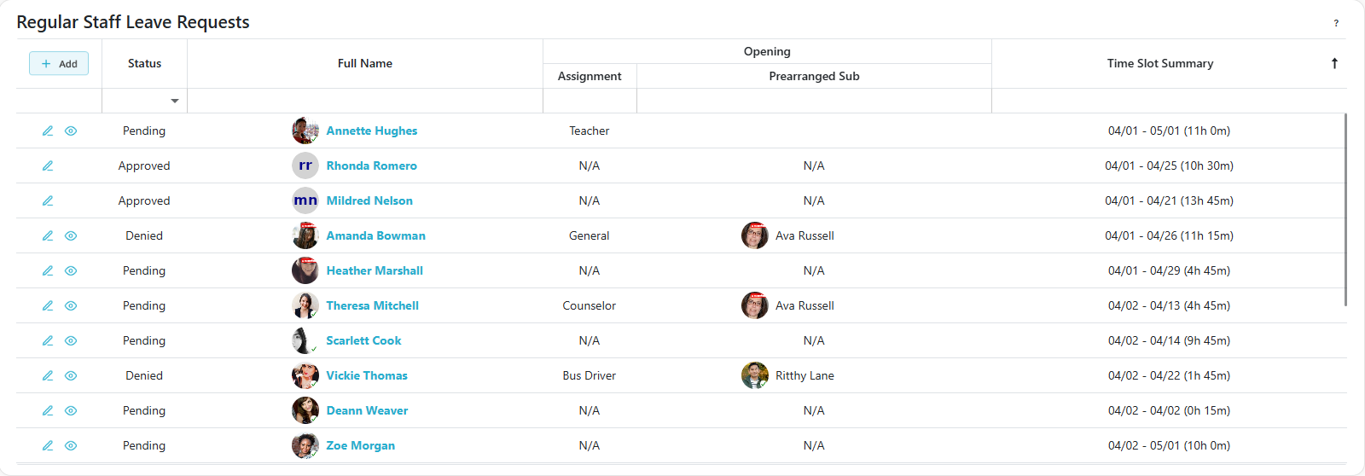Click edit pencil for Rhonda Romero
The height and width of the screenshot is (476, 1365).
[x=48, y=165]
